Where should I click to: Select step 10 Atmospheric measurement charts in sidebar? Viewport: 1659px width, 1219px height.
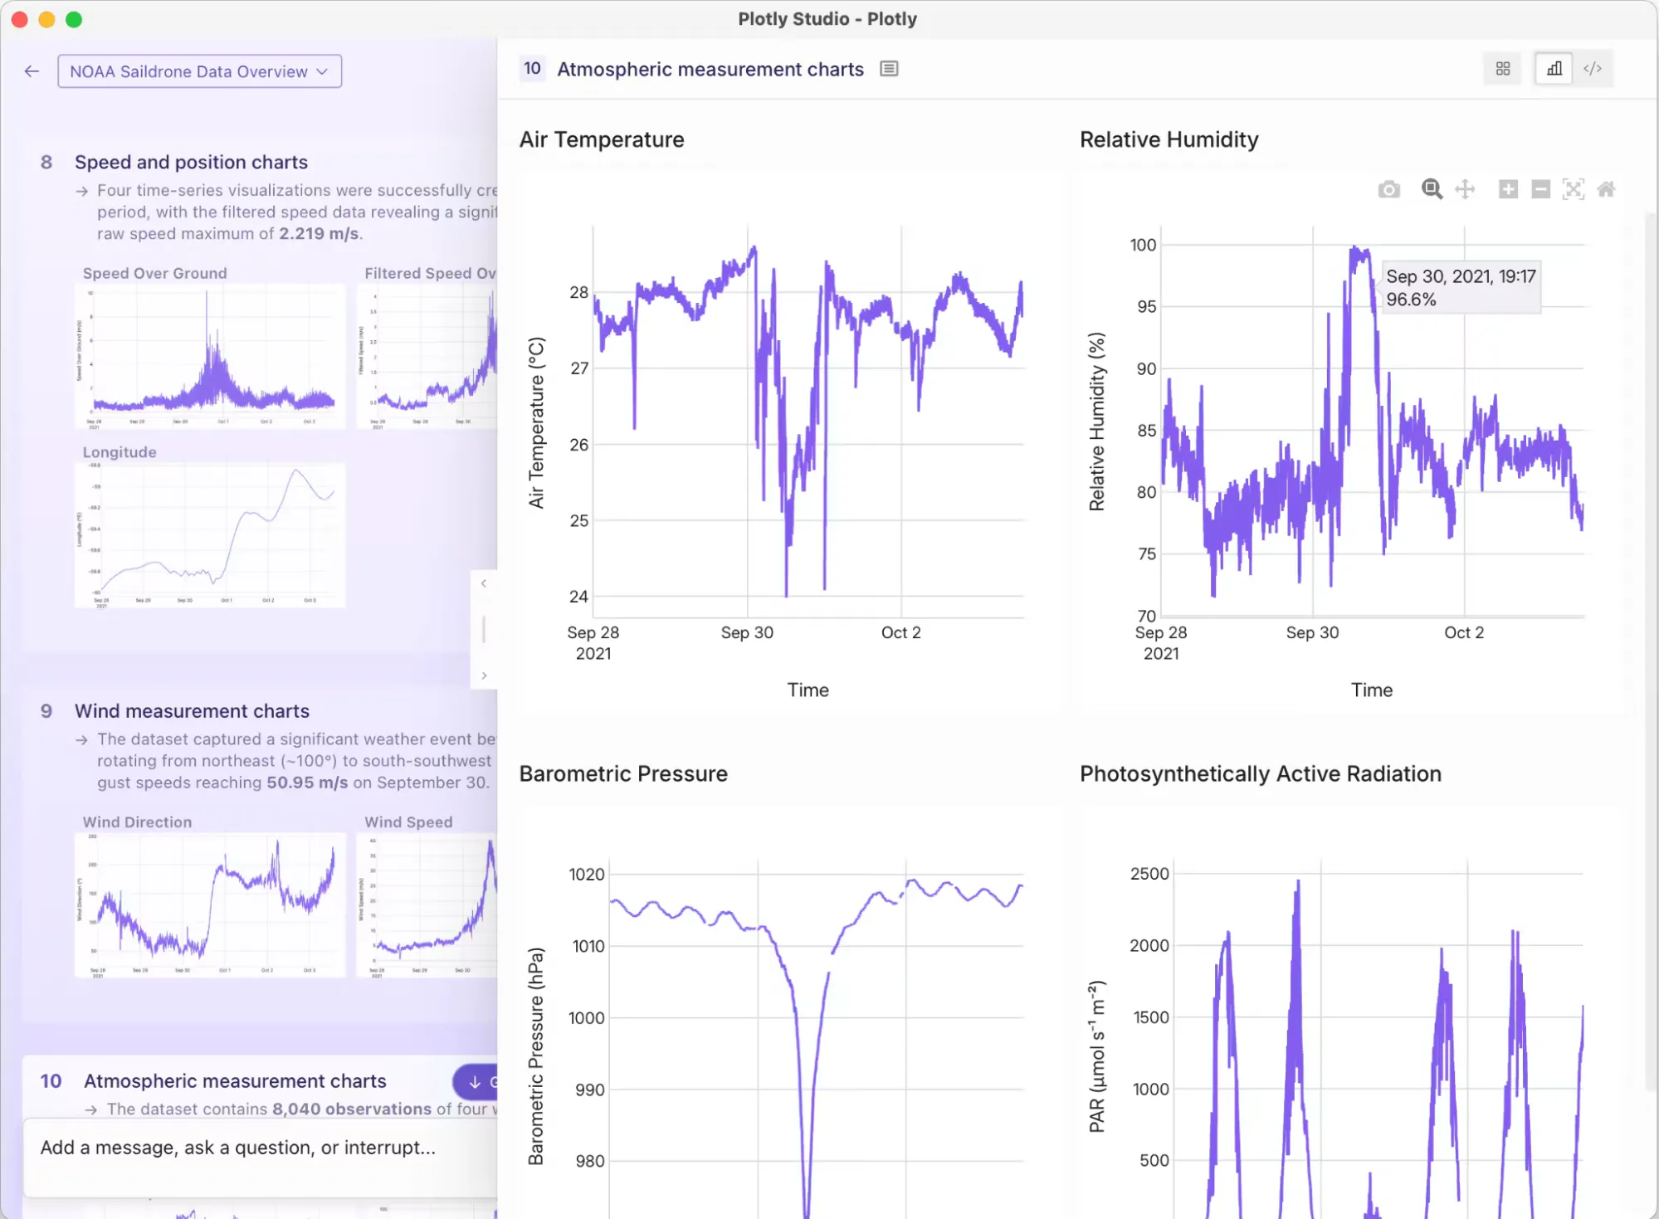(x=235, y=1081)
